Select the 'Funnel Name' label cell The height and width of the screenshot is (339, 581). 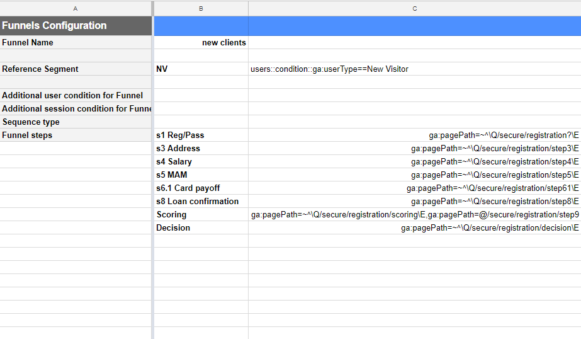76,43
